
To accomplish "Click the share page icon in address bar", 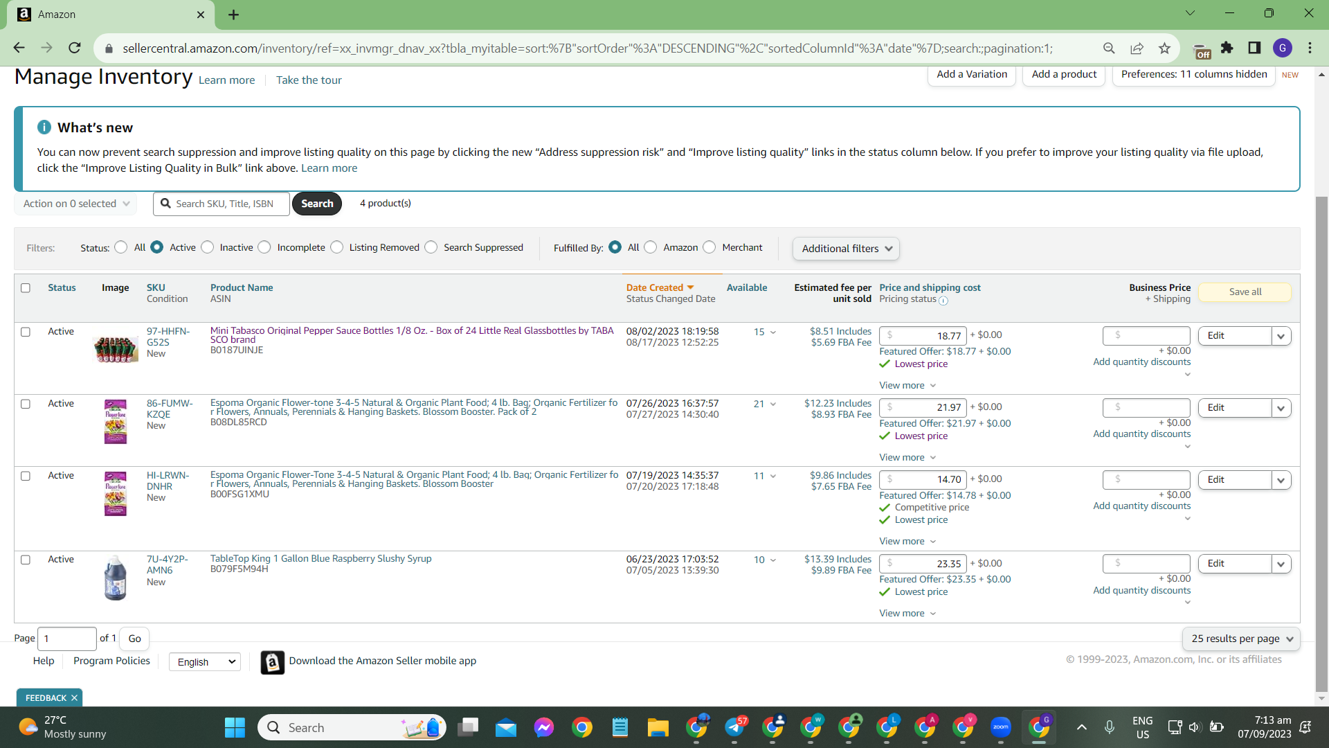I will click(1137, 48).
